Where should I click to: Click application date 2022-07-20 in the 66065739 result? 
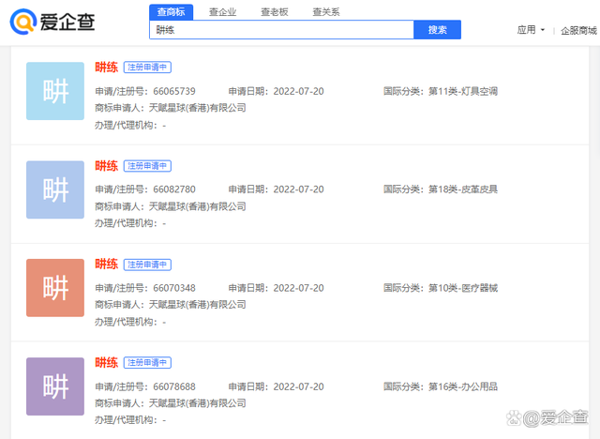pyautogui.click(x=298, y=92)
